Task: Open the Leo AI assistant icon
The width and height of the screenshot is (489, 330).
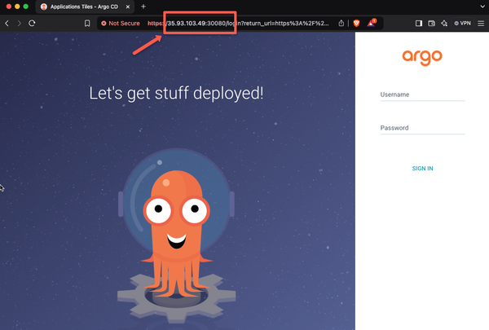Action: tap(444, 24)
